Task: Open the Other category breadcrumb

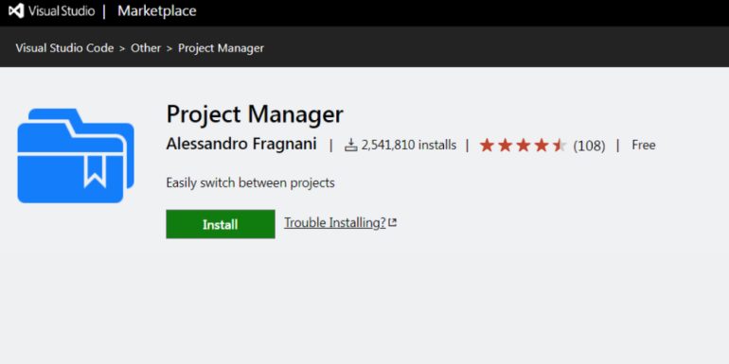Action: coord(146,48)
